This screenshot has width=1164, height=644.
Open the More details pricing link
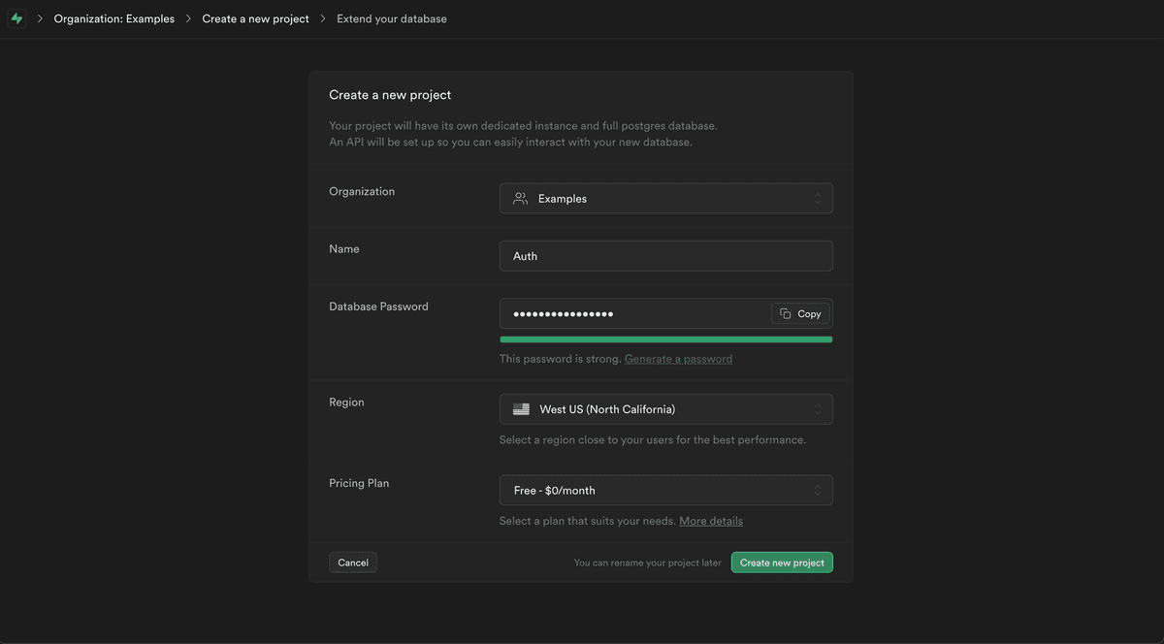click(711, 521)
